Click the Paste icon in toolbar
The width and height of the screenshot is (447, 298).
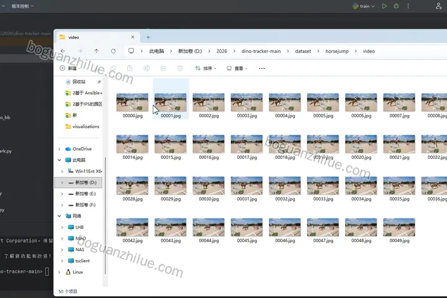[x=130, y=68]
